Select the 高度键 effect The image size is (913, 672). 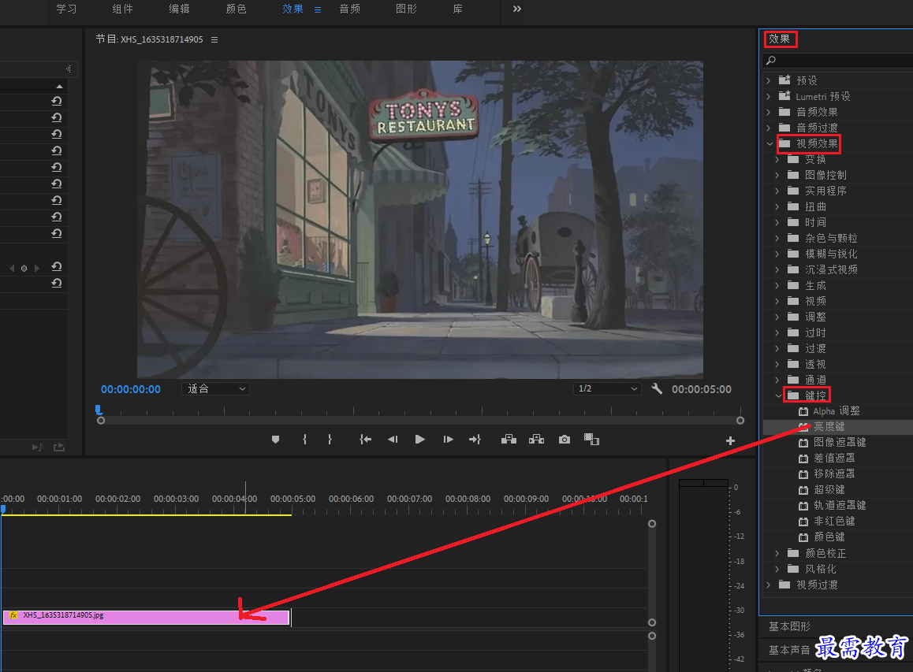829,426
